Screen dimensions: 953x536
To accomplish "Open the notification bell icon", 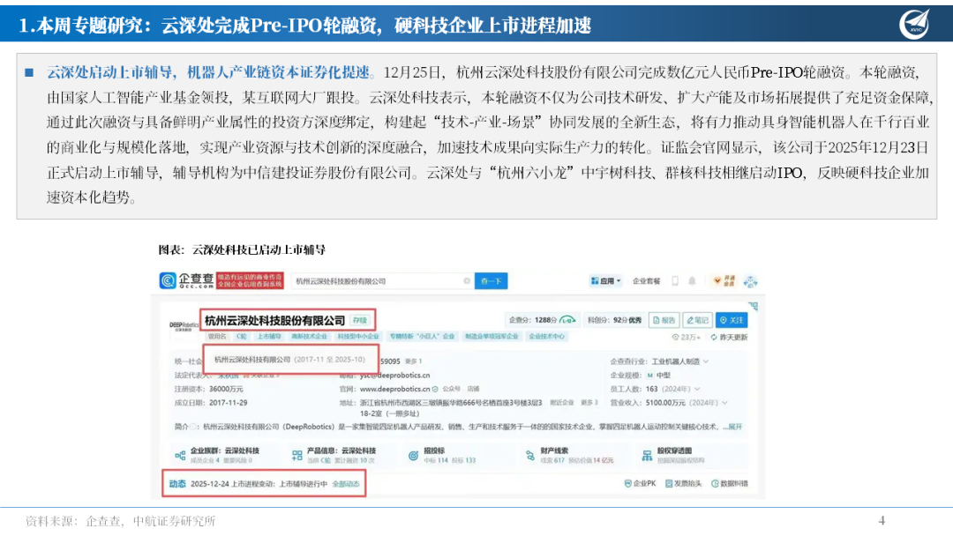I will (x=692, y=281).
